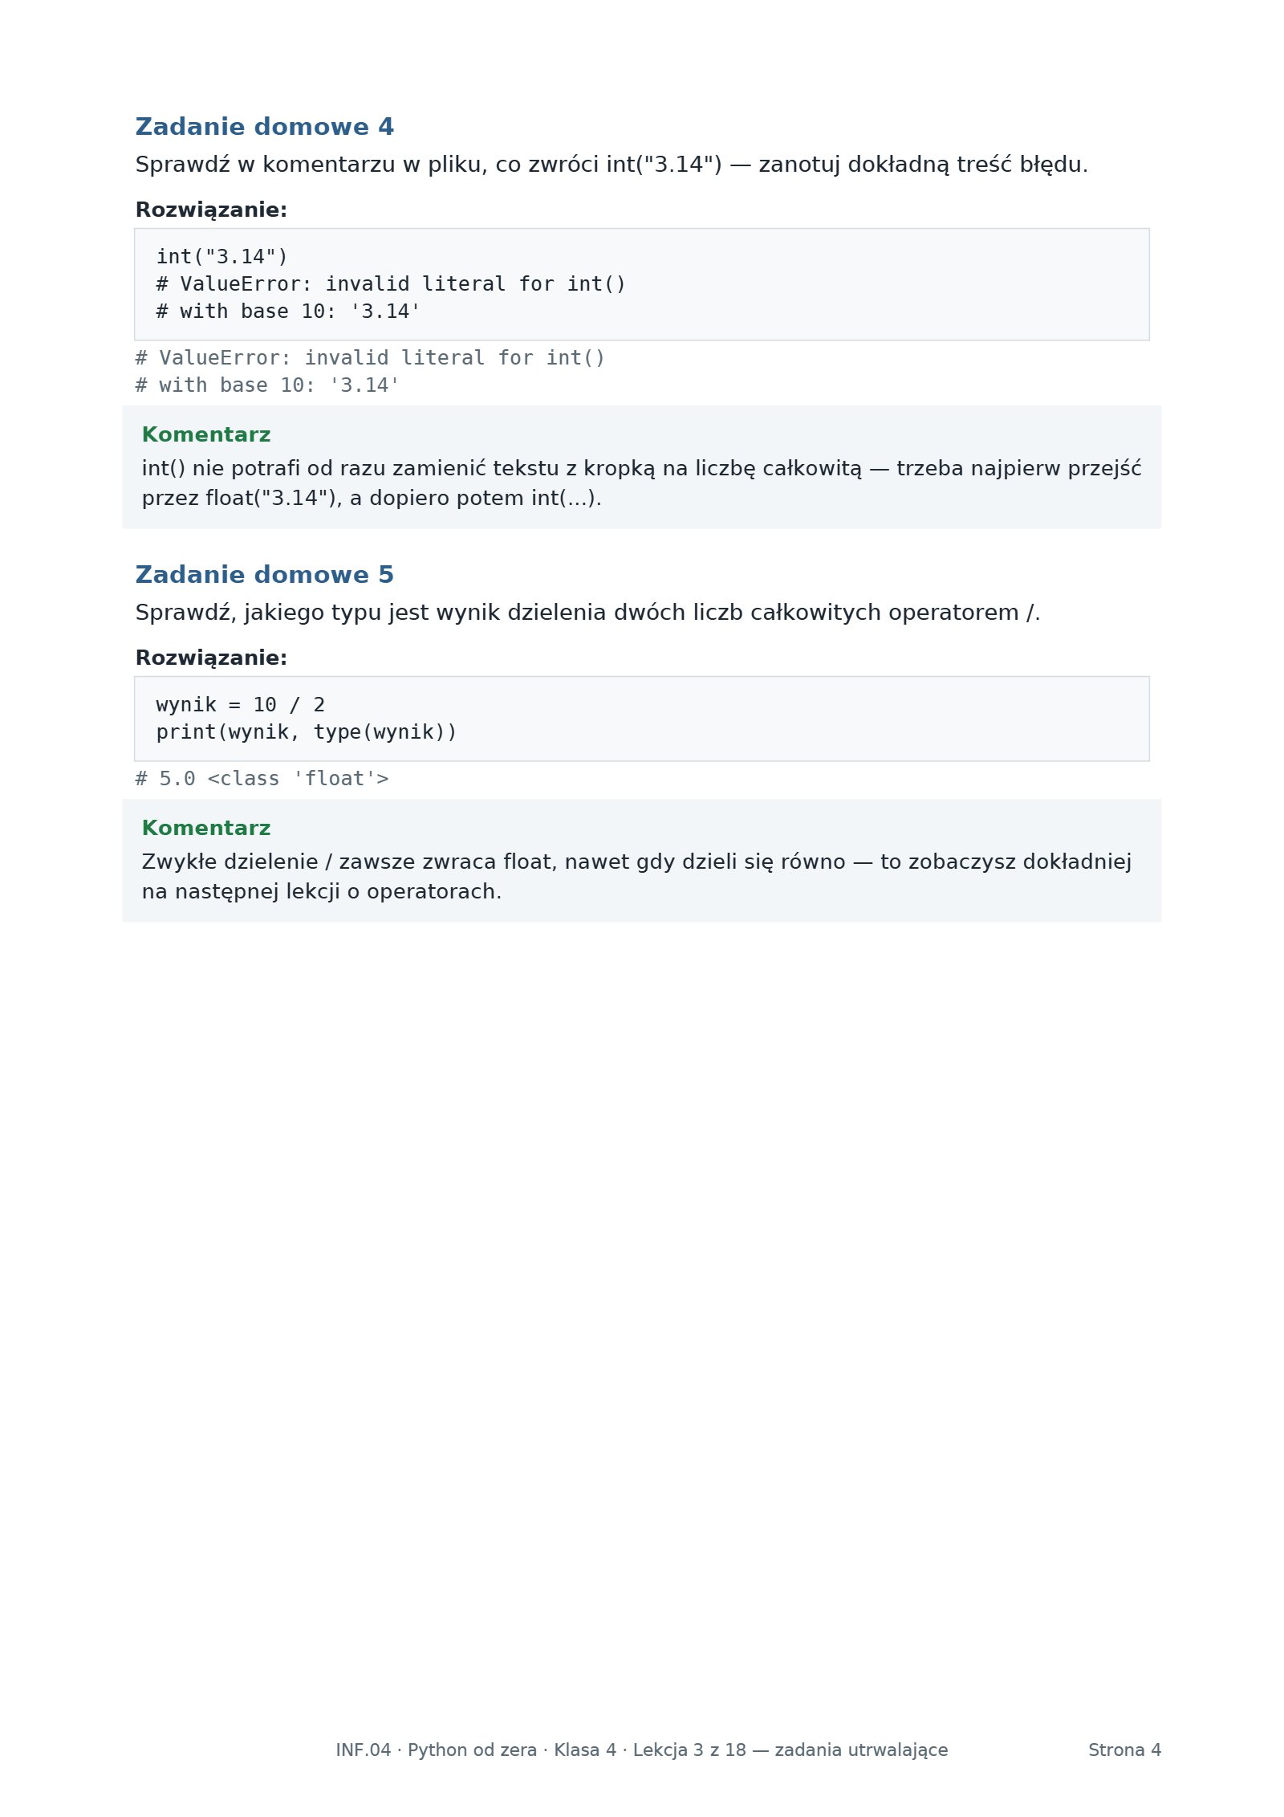1284x1817 pixels.
Task: Click the footer text 'INF.04 · Python od zera'
Action: point(642,1750)
